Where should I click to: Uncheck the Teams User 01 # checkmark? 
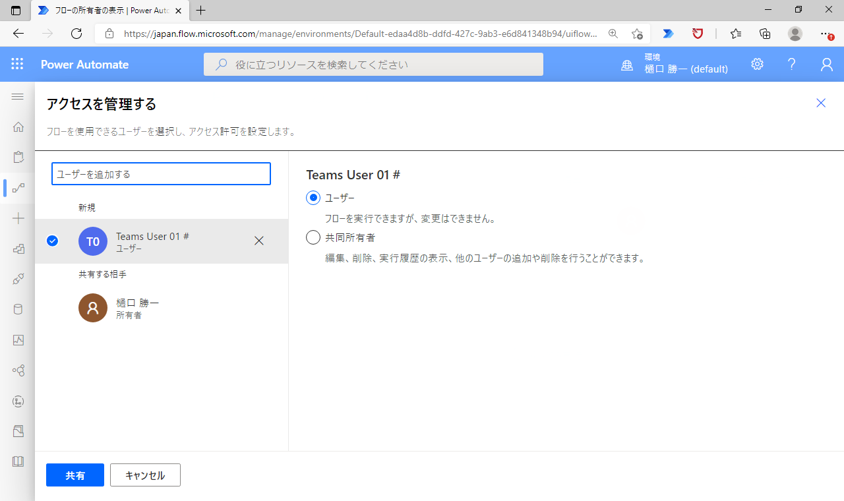(53, 241)
